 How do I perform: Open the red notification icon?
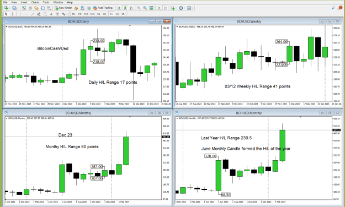coord(340,8)
